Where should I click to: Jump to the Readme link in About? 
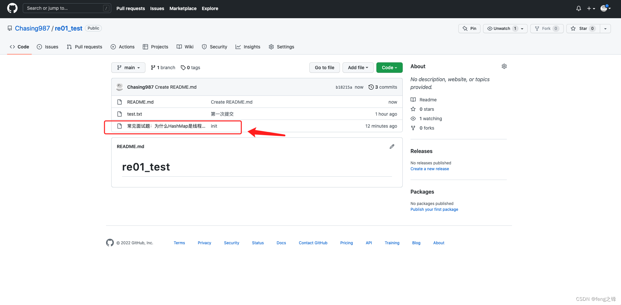tap(424, 100)
